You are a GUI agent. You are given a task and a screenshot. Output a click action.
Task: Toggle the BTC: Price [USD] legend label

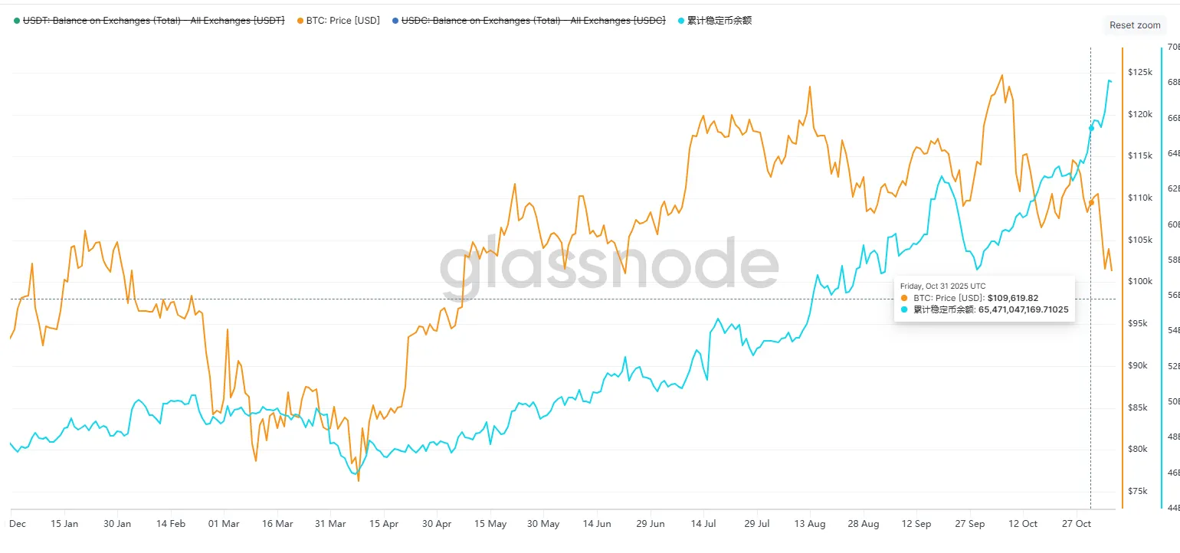(343, 21)
